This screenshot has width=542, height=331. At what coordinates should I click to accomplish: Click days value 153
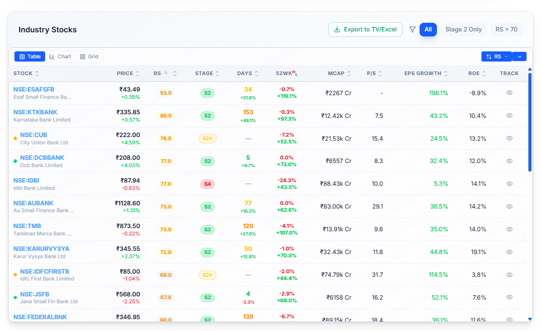[248, 112]
